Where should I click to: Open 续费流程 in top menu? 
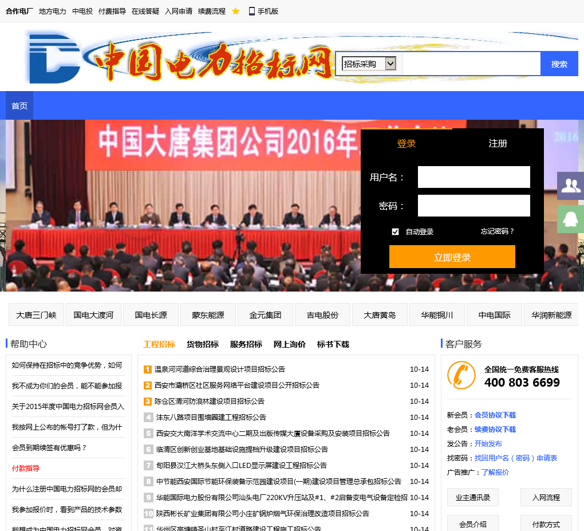[212, 11]
